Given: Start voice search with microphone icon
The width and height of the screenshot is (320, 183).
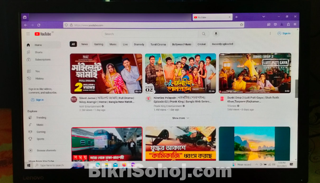Looking at the screenshot, I should pyautogui.click(x=216, y=34).
